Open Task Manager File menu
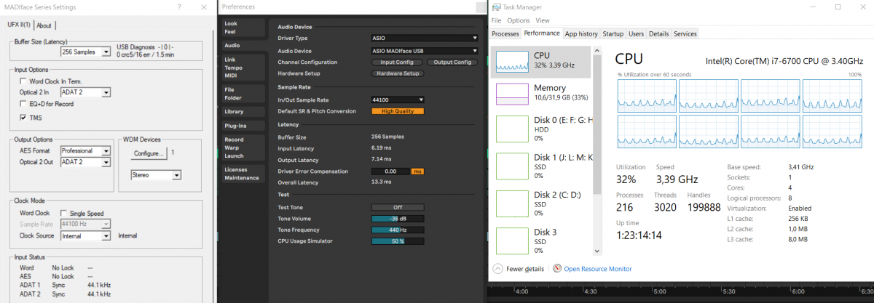Screen dimensions: 874x303 497,20
